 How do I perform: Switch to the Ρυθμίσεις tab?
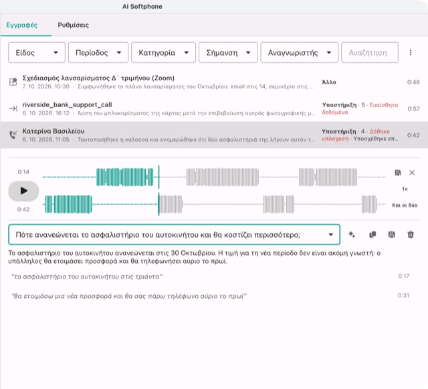(73, 25)
